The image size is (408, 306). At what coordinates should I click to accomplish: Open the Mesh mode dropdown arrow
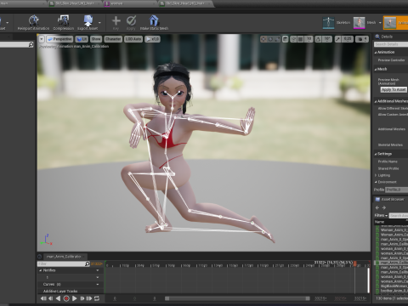(x=380, y=23)
